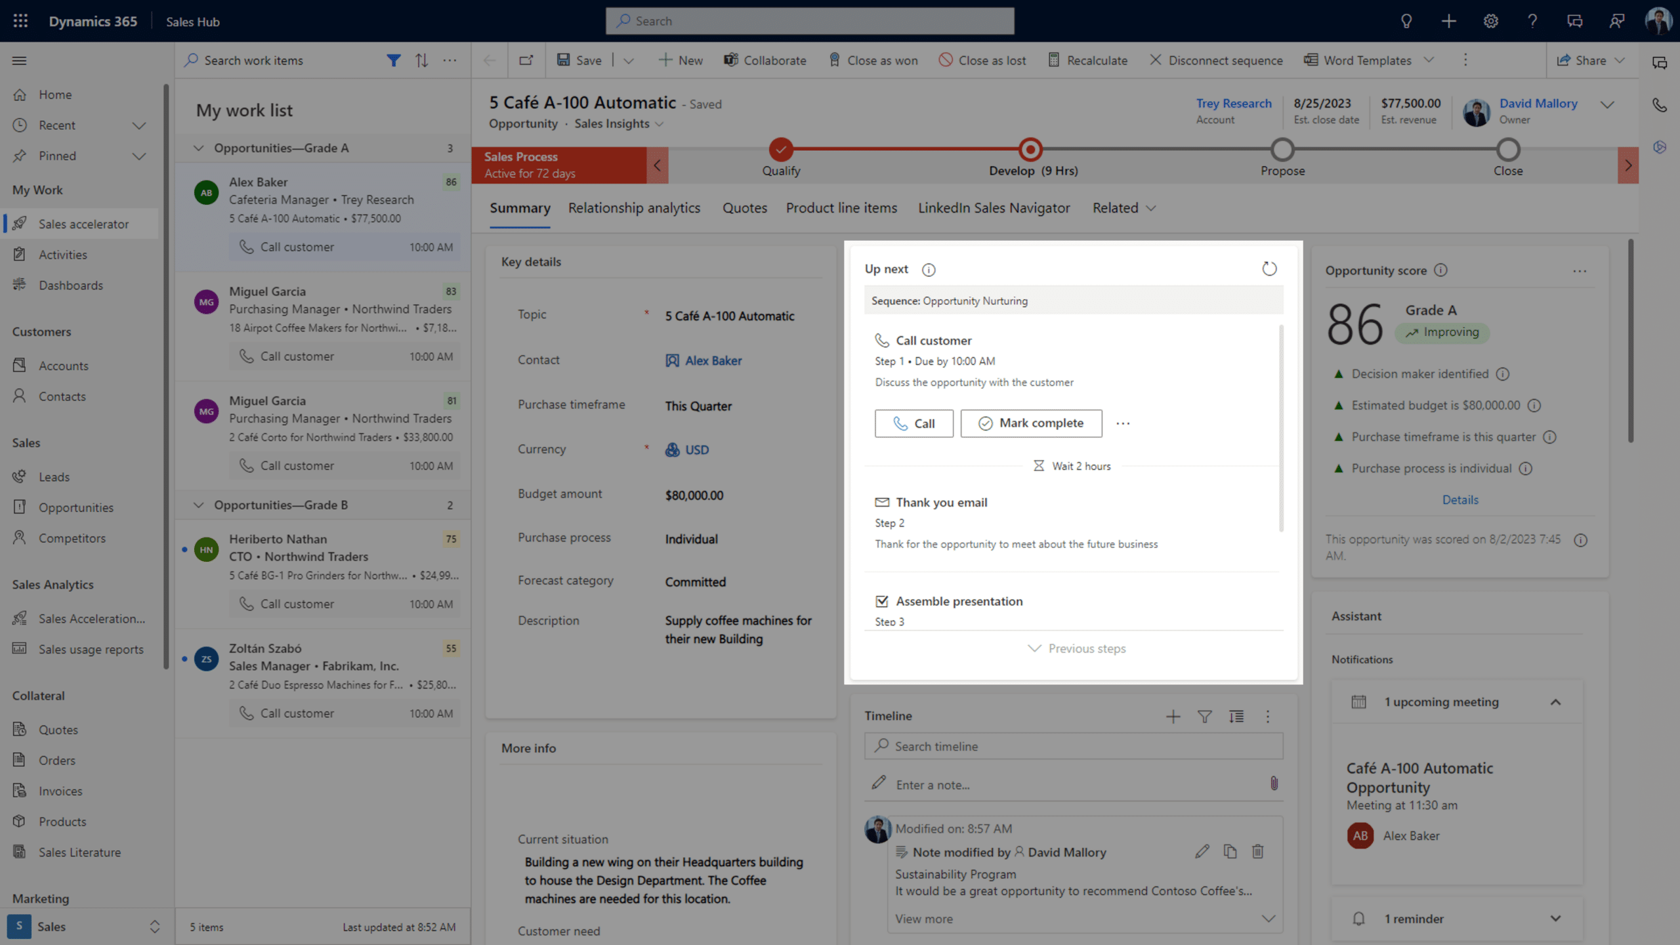Collapse the Opportunities—Grade A group

click(x=198, y=148)
